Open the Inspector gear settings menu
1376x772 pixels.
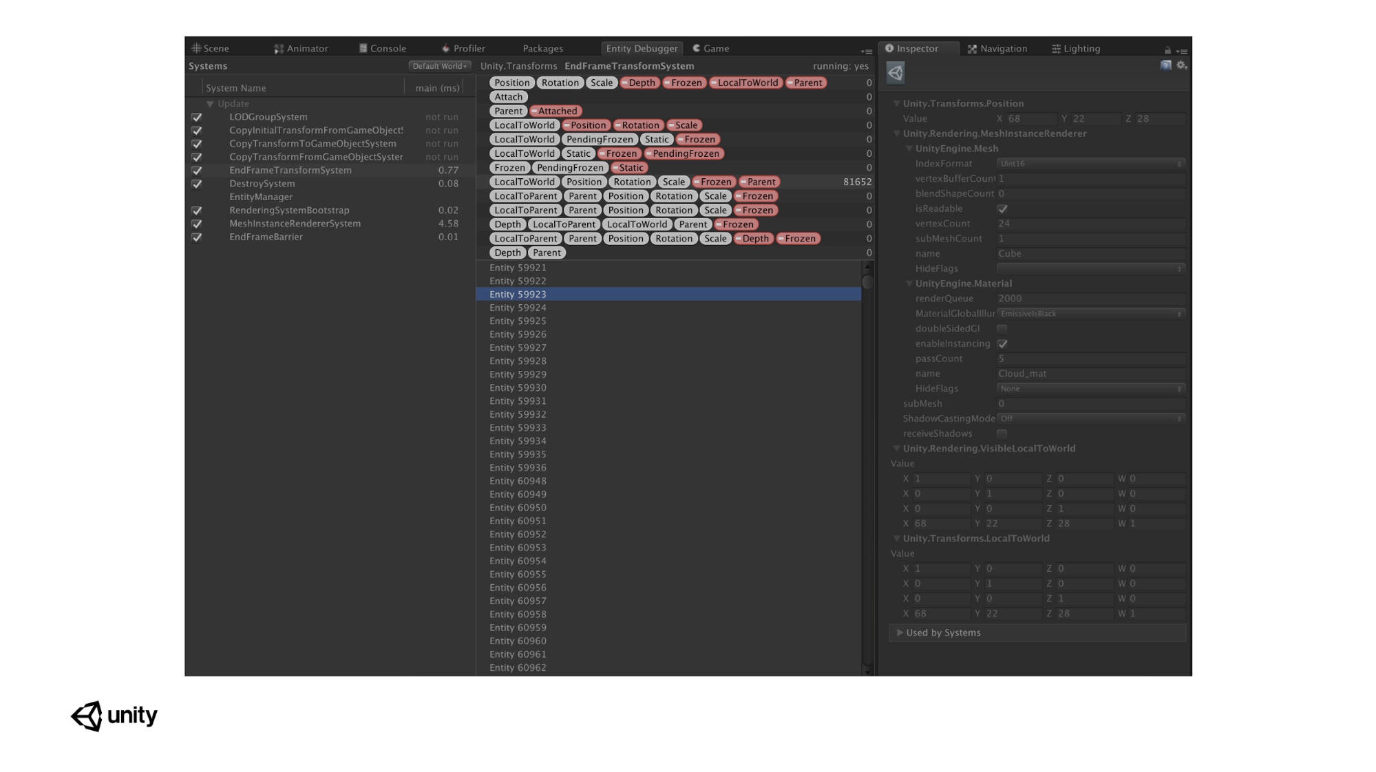[x=1182, y=65]
